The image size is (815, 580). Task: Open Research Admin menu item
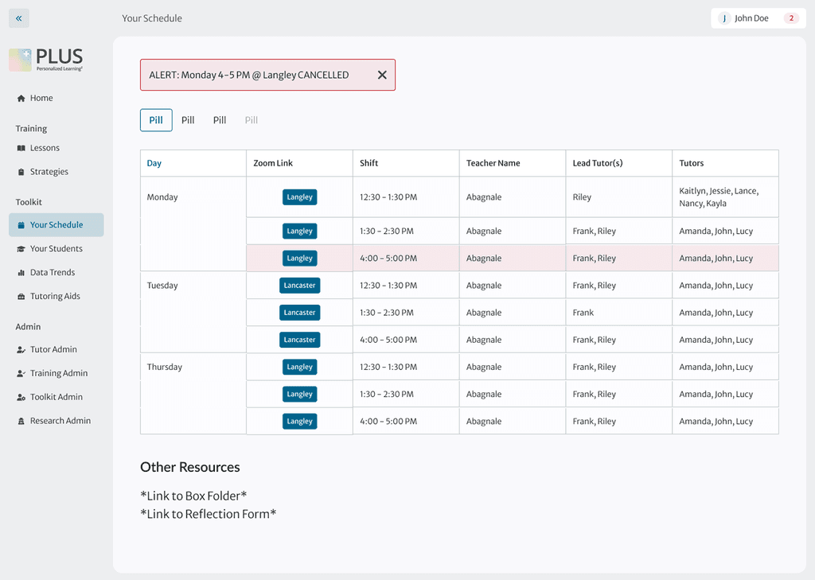pyautogui.click(x=60, y=422)
